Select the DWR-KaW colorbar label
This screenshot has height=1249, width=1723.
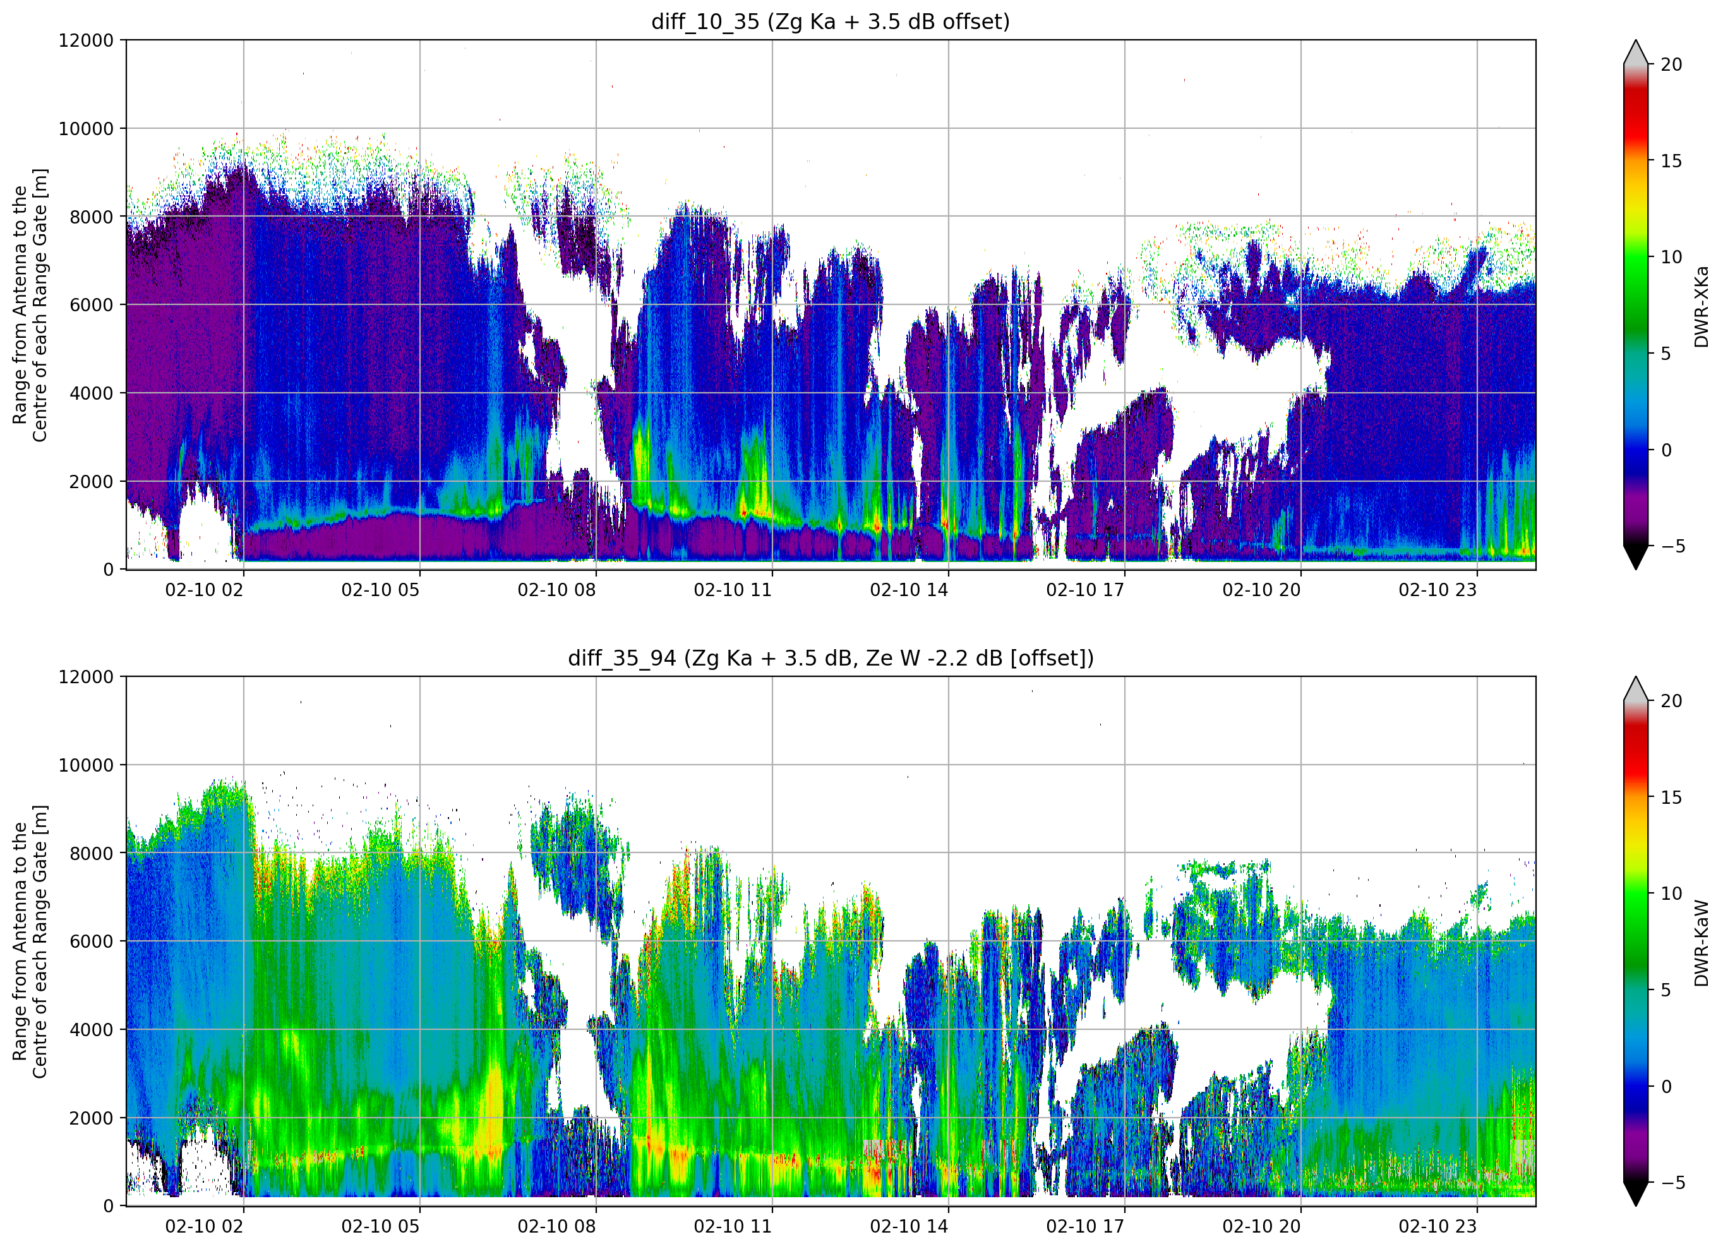pyautogui.click(x=1701, y=942)
